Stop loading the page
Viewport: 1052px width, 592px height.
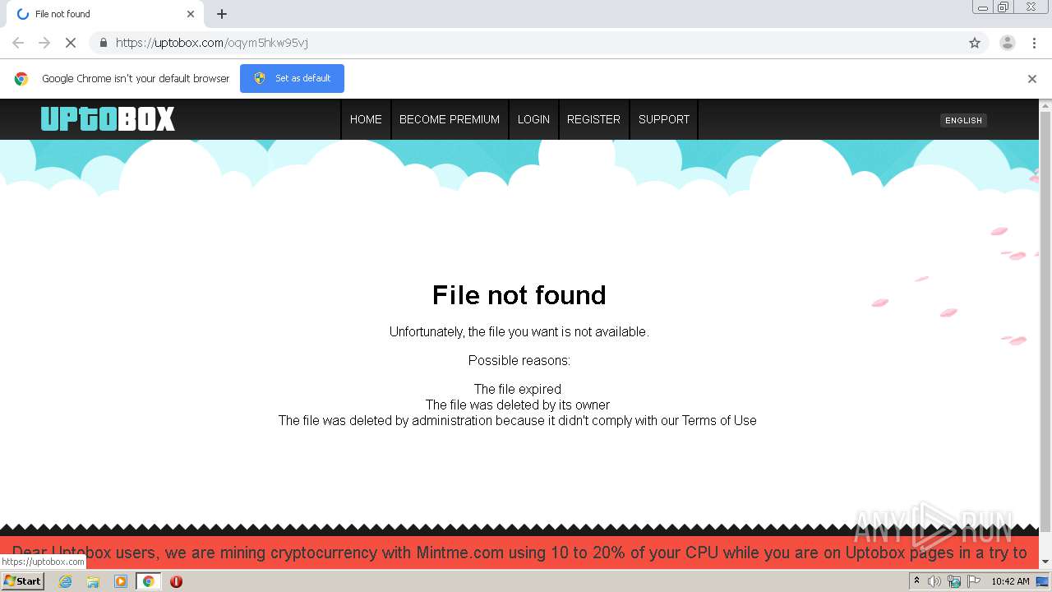71,43
